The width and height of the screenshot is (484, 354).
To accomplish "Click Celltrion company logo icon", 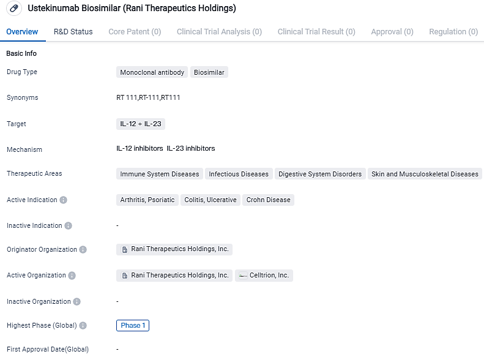I will point(243,276).
